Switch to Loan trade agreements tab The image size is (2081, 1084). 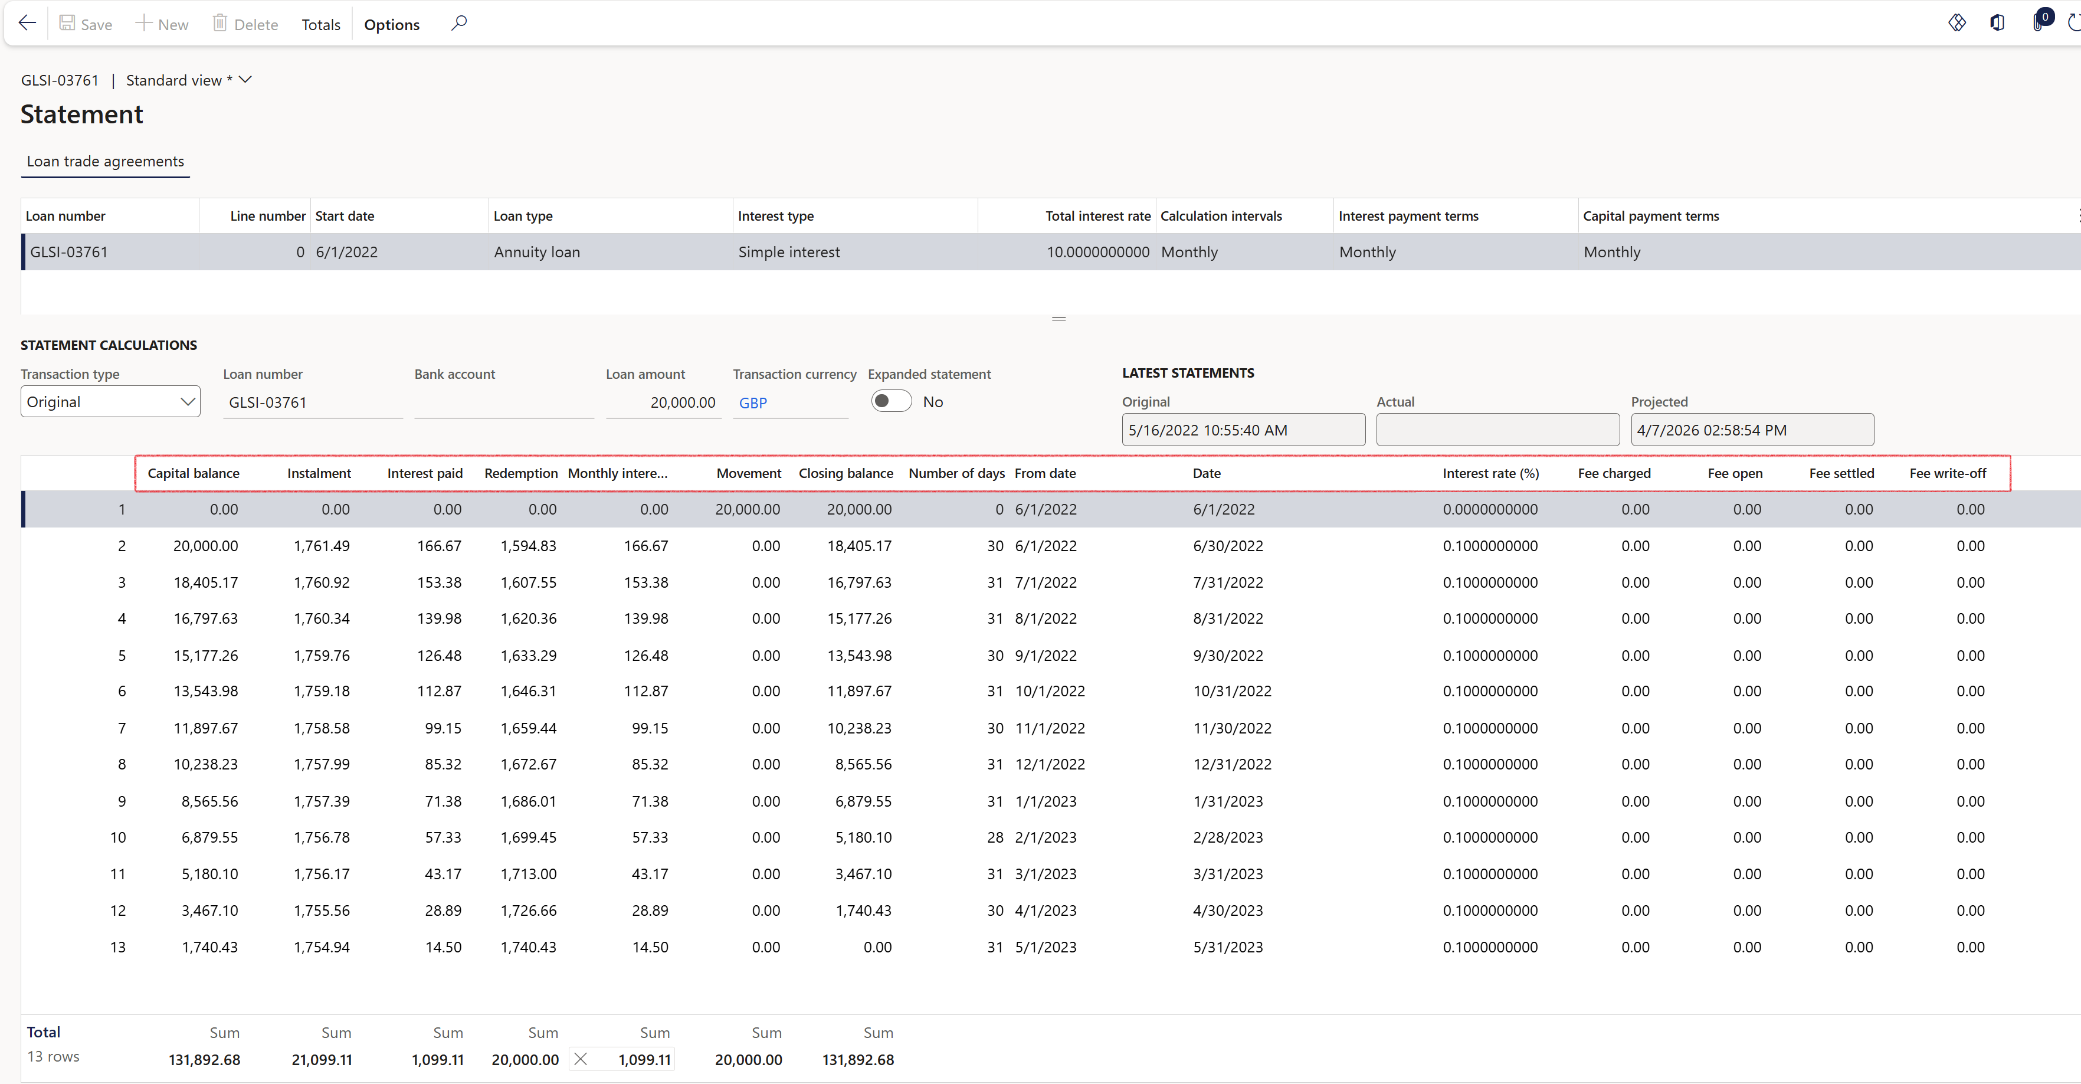pyautogui.click(x=105, y=162)
